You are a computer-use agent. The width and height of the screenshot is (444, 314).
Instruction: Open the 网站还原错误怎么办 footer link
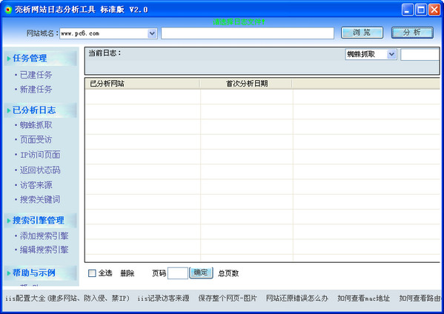point(297,298)
